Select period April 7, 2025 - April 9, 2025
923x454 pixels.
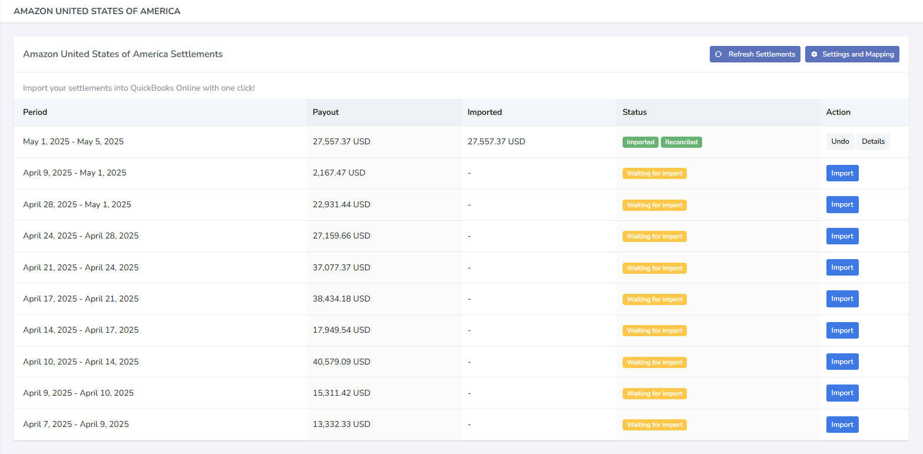tap(76, 424)
